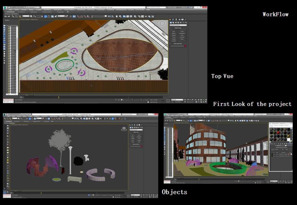The image size is (297, 205).
Task: Select the Lights category icon in top window
Action: [x=176, y=23]
